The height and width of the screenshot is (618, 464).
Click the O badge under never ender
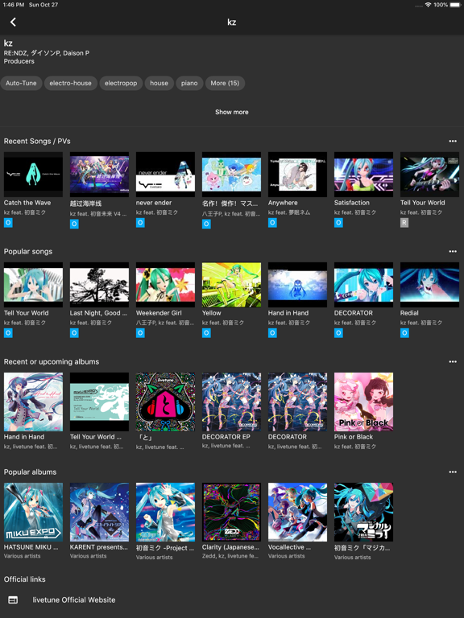tap(140, 223)
